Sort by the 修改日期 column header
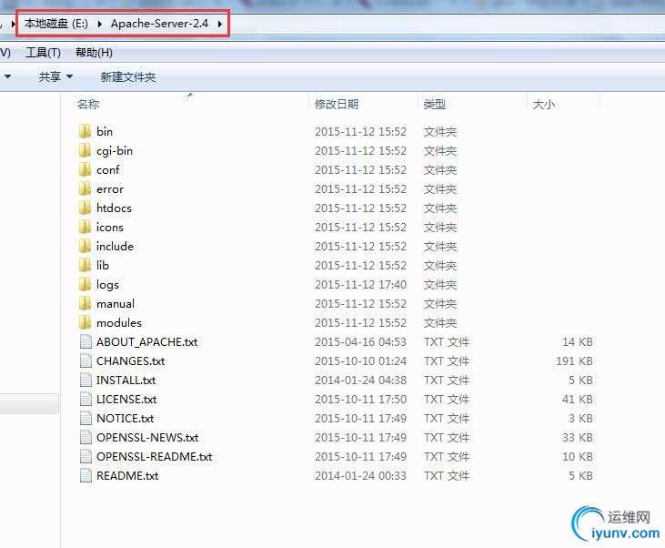 click(x=337, y=104)
